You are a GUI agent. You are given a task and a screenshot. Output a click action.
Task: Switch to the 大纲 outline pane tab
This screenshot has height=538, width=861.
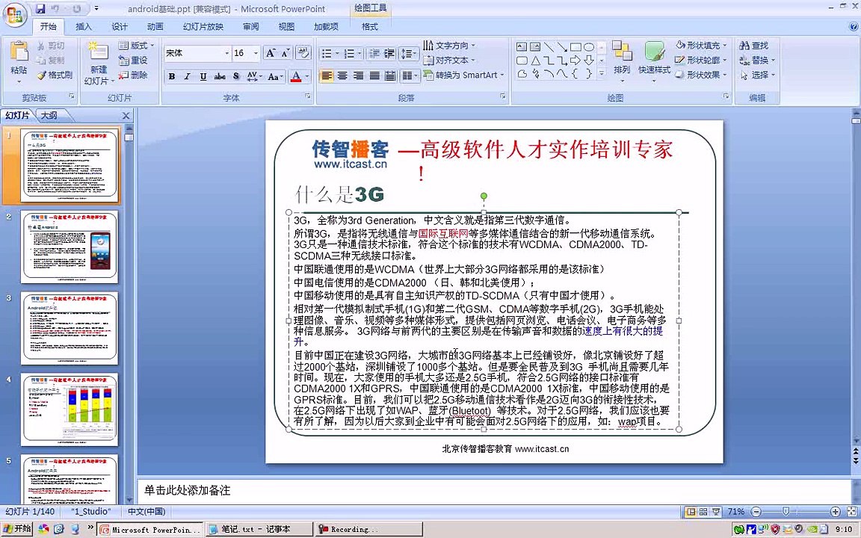point(49,115)
